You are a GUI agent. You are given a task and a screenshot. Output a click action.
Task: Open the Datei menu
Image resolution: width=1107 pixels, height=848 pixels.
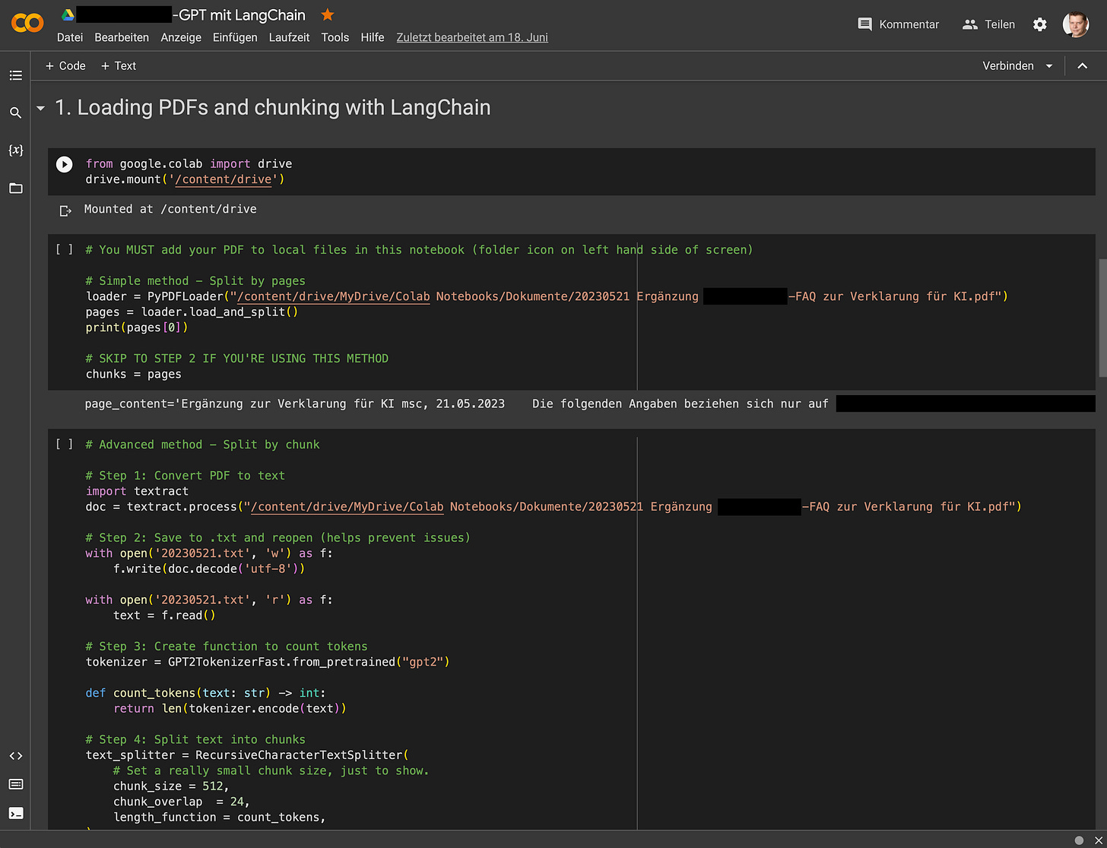click(x=70, y=37)
